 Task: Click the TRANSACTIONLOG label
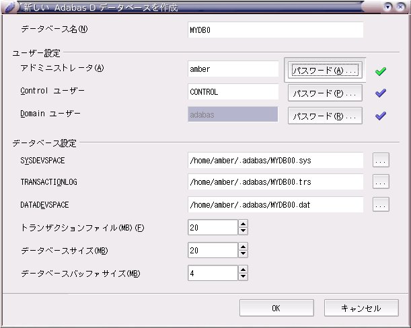click(x=48, y=182)
